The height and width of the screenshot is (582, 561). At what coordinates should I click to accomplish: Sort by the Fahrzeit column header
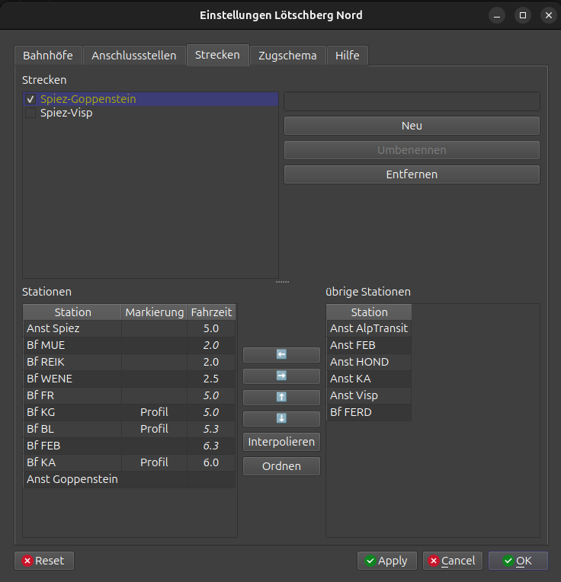pyautogui.click(x=211, y=312)
